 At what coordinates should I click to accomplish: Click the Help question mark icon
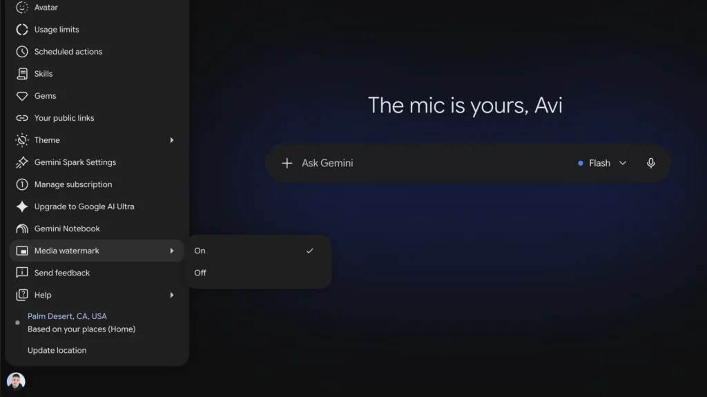pos(21,295)
